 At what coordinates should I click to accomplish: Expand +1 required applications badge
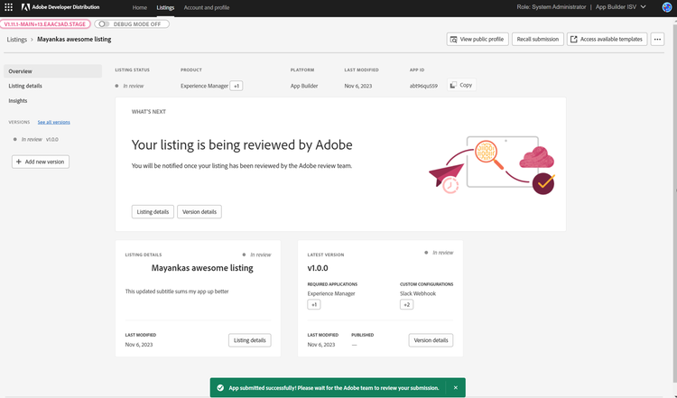314,305
